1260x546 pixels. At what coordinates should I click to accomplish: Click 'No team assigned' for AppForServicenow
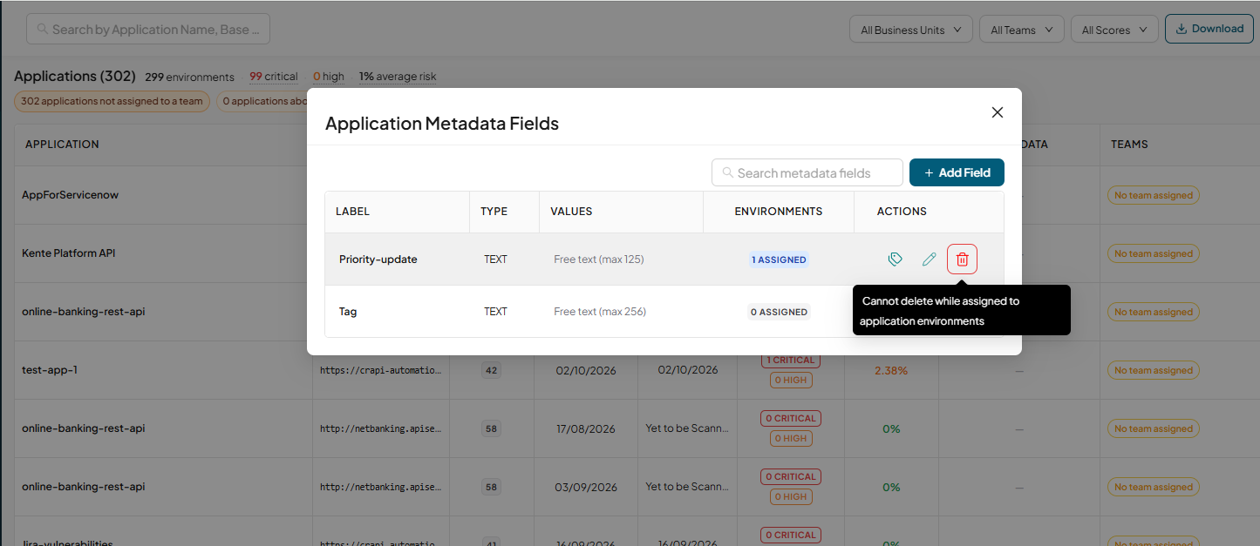coord(1154,195)
